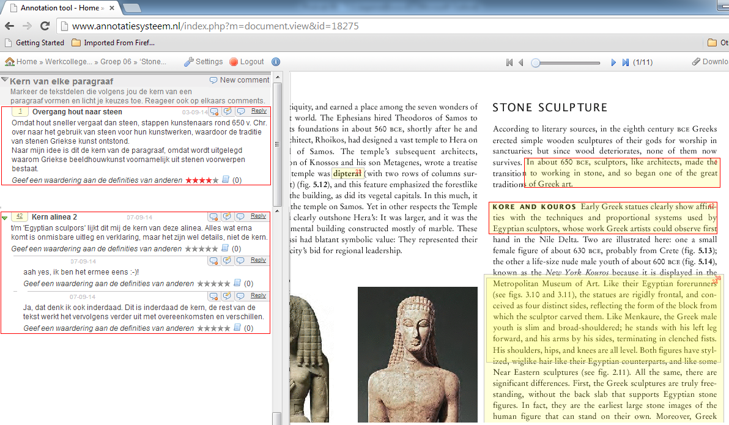Collapse the 'Kern alinea 2' comment thread
Screen dimensions: 729x425
click(5, 217)
